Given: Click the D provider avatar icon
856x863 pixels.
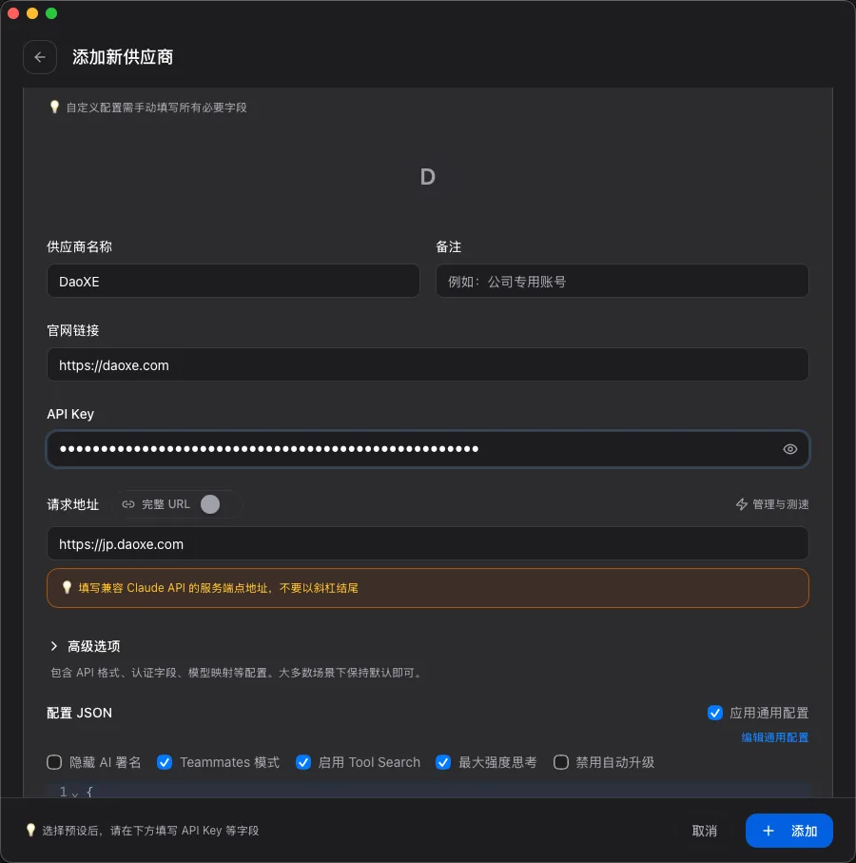Looking at the screenshot, I should 427,177.
